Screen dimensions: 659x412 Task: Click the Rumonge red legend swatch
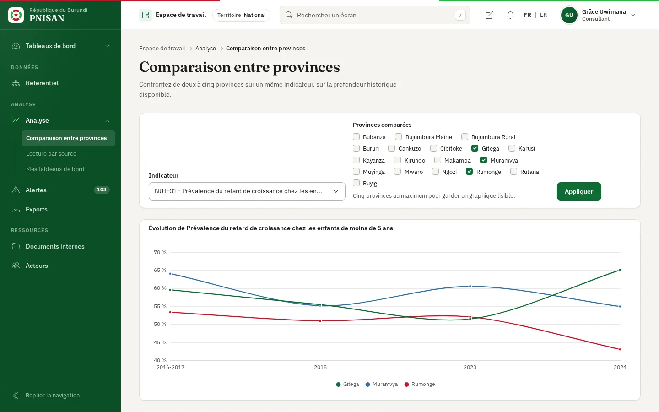(406, 385)
